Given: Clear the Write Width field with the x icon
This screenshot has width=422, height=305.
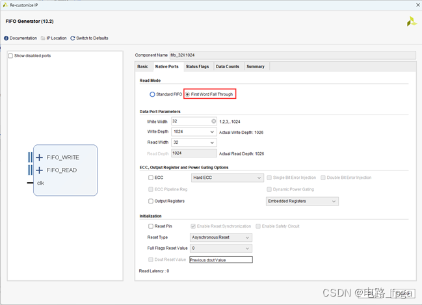Looking at the screenshot, I should (x=213, y=121).
